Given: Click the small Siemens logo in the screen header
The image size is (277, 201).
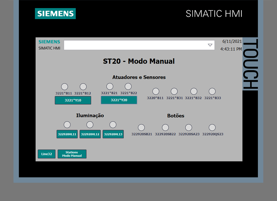Looking at the screenshot, I should (49, 42).
